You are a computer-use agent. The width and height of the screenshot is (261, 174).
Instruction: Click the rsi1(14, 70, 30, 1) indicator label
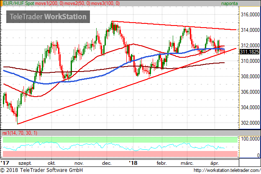(x=20, y=133)
